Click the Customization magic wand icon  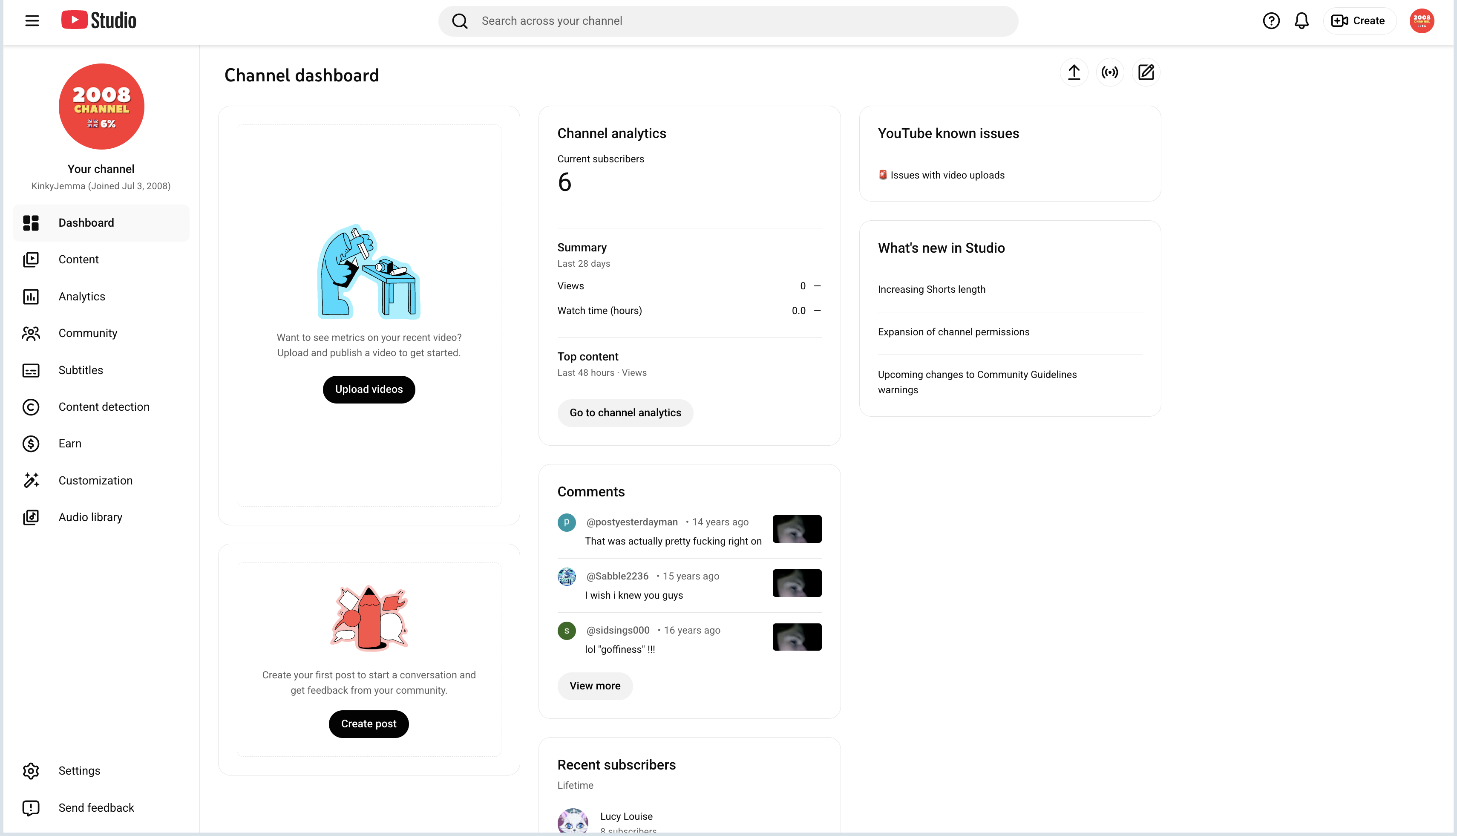coord(31,481)
